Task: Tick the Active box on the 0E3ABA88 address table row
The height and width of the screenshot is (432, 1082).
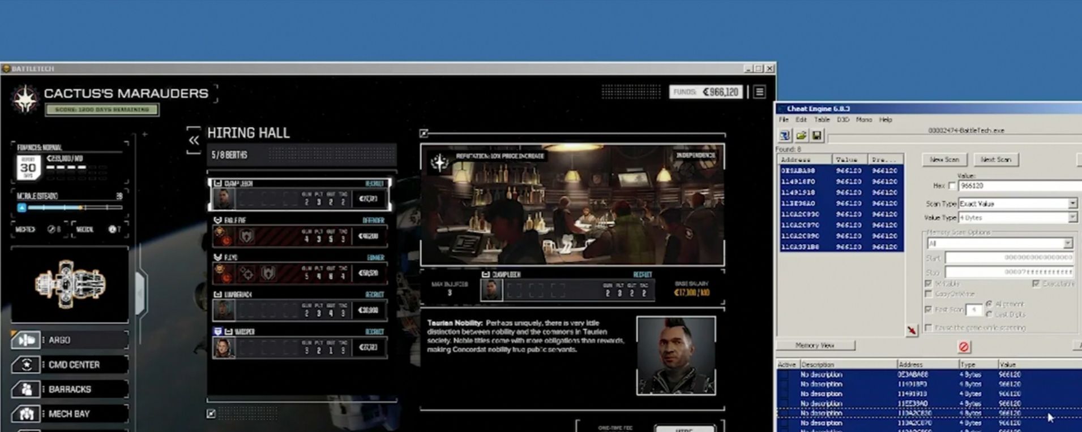Action: [784, 374]
